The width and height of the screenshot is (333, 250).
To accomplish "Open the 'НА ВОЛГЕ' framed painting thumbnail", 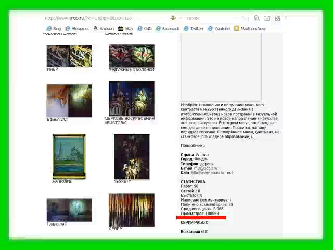I will [x=69, y=156].
